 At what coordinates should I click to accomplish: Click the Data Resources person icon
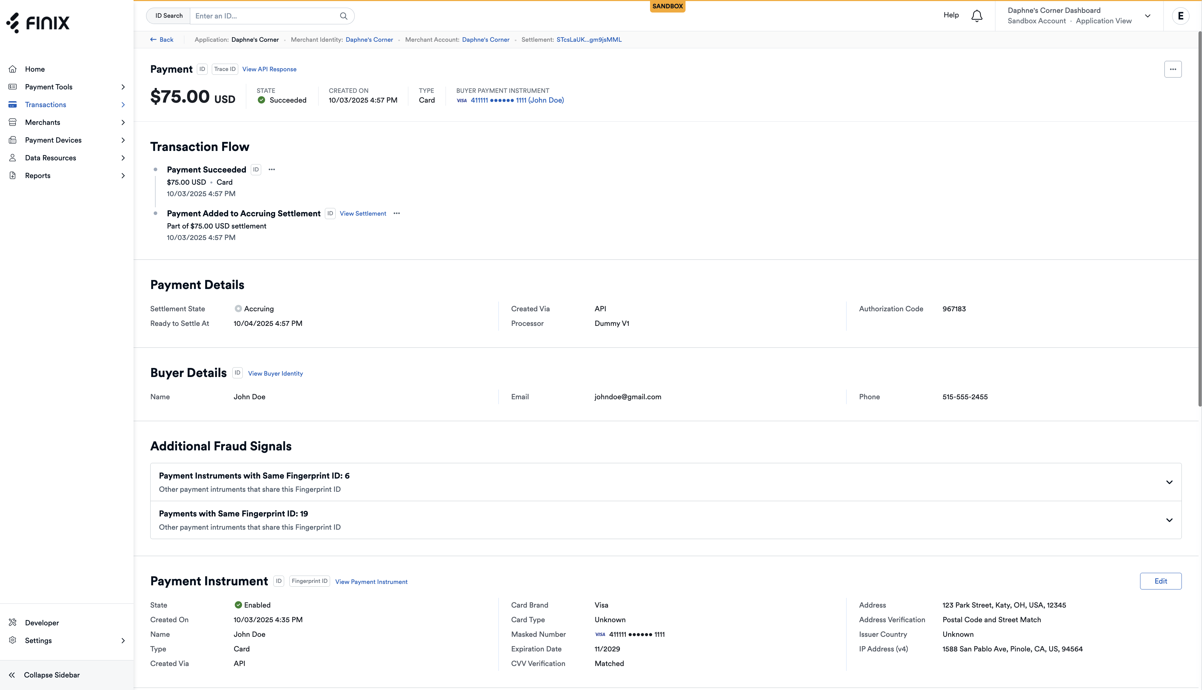coord(13,157)
